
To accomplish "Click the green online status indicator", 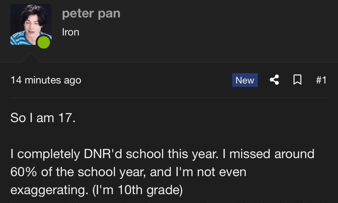I will point(44,42).
